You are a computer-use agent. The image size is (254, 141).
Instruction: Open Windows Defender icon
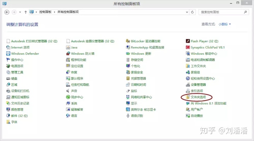pos(8,53)
